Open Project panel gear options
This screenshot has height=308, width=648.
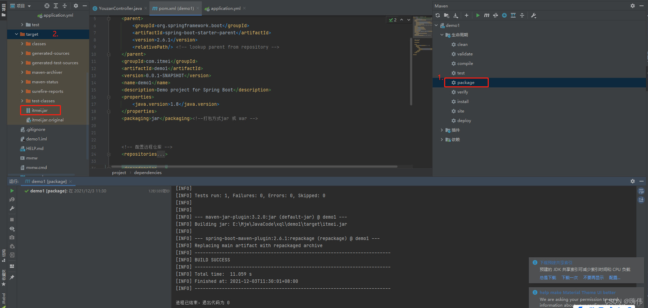point(76,6)
